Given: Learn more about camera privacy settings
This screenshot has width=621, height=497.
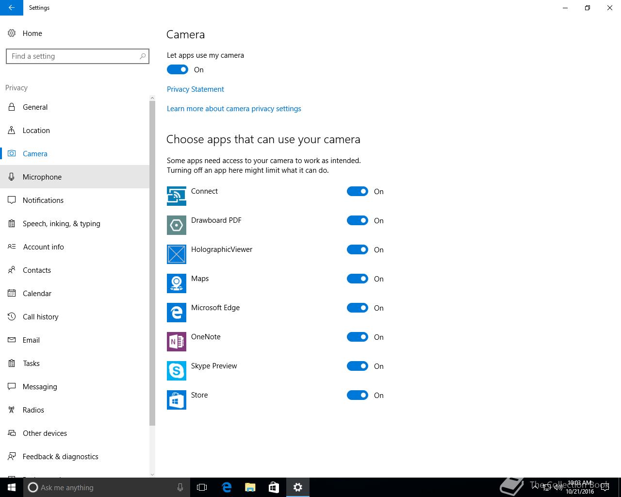Looking at the screenshot, I should click(x=234, y=109).
